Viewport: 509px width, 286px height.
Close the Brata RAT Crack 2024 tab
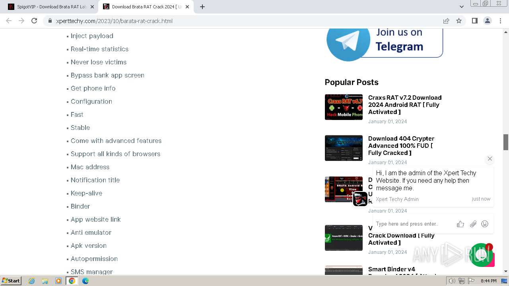coord(187,7)
